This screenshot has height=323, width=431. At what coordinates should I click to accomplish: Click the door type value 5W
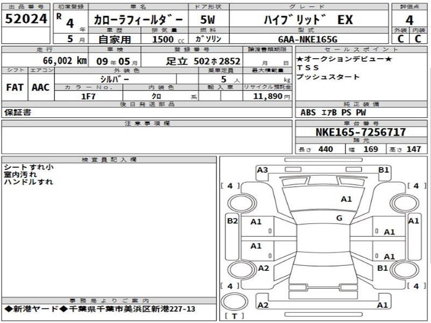pyautogui.click(x=207, y=19)
